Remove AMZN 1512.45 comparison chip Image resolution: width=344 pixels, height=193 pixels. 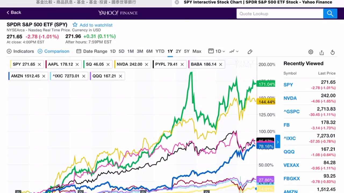(44, 76)
